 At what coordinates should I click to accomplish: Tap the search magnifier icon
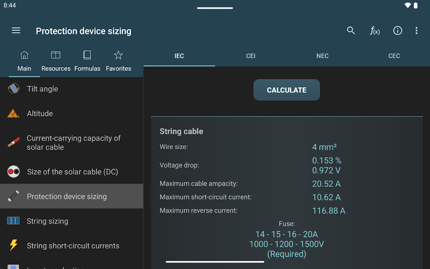[x=351, y=30]
